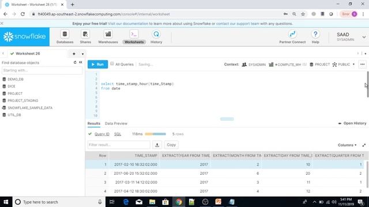Expand results to full screen
This screenshot has width=369, height=207.
pos(364,145)
